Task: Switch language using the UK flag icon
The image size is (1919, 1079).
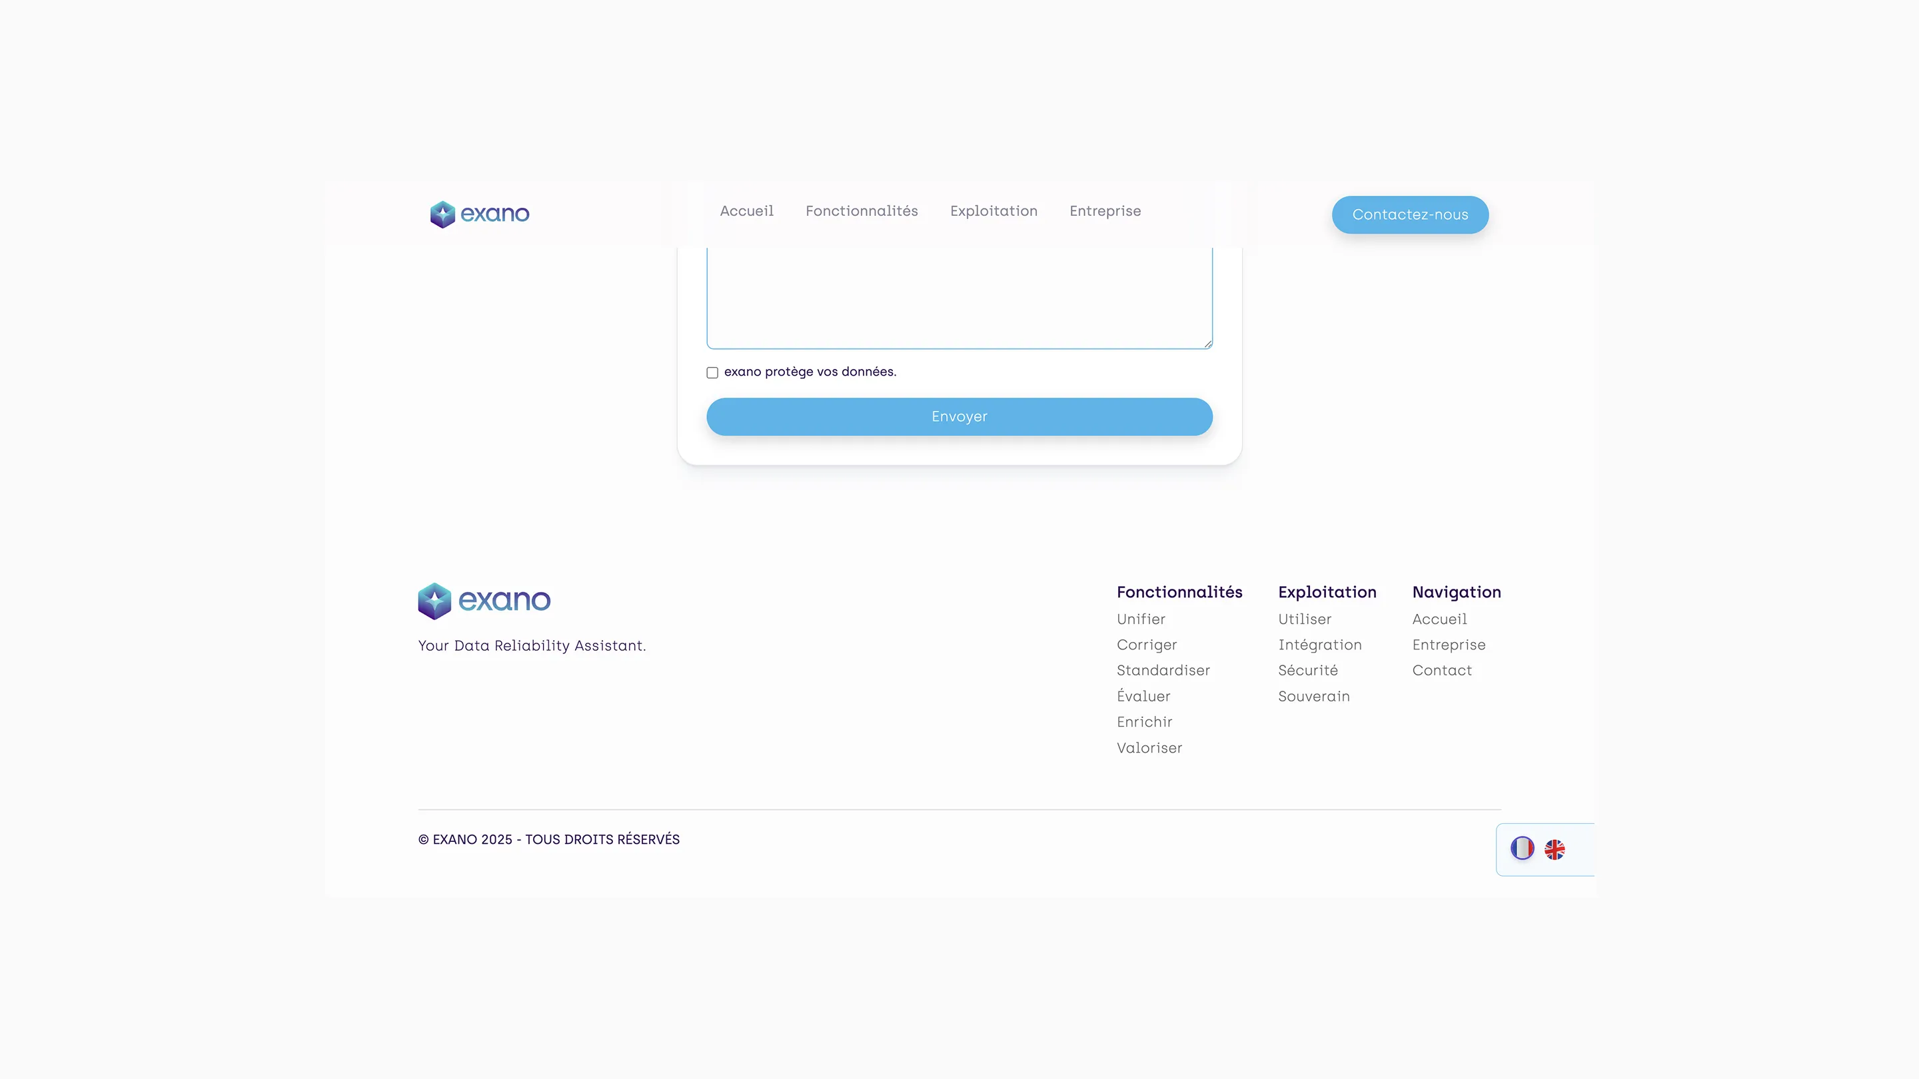Action: coord(1555,848)
